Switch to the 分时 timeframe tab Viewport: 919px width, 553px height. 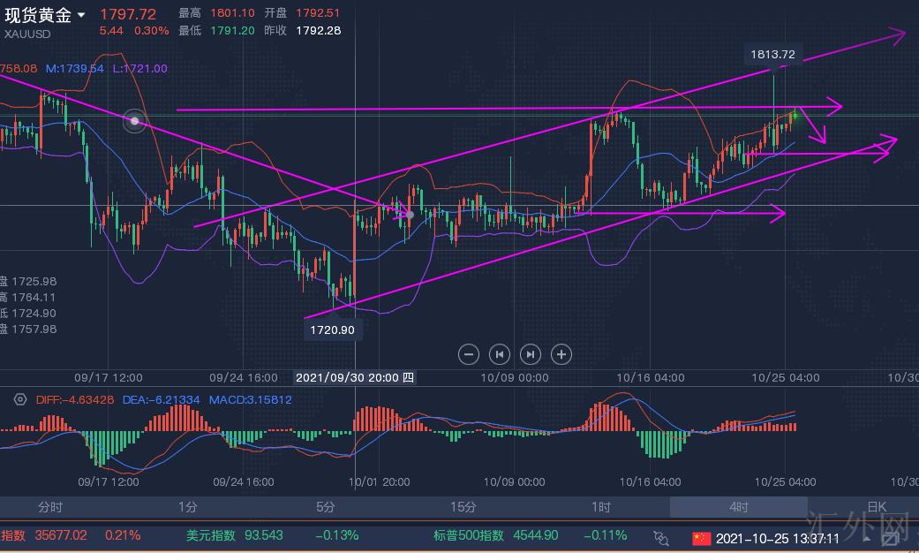pos(50,507)
